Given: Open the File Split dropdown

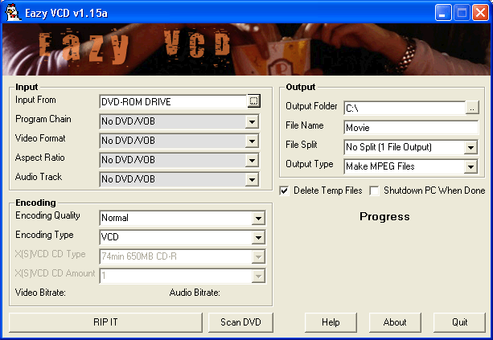Looking at the screenshot, I should pyautogui.click(x=470, y=147).
